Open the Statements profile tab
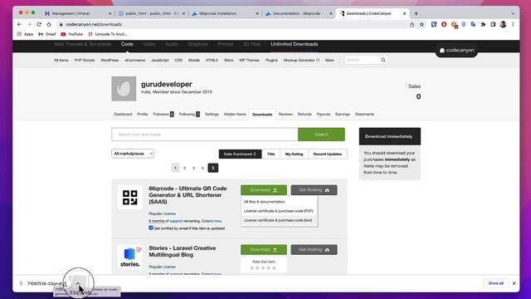This screenshot has height=299, width=531. pos(364,115)
